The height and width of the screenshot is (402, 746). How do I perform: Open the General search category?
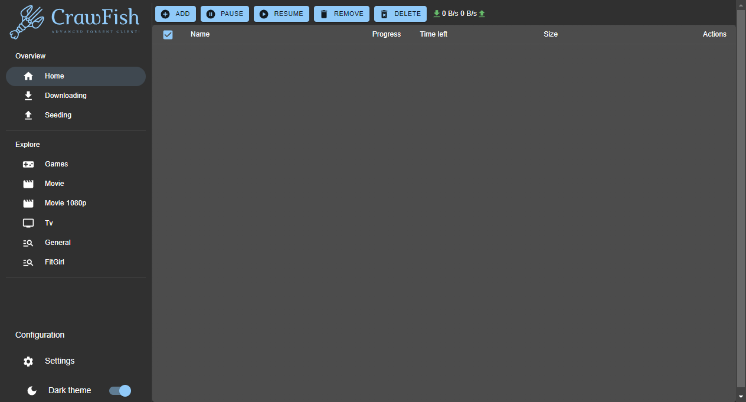click(76, 243)
